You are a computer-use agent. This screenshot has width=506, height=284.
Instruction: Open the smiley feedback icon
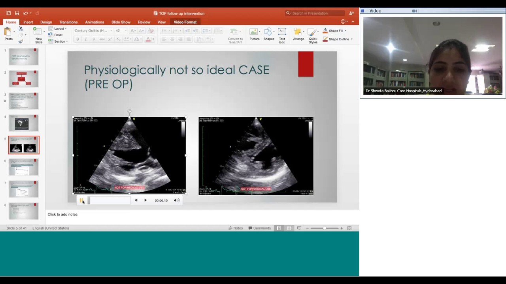click(x=343, y=22)
